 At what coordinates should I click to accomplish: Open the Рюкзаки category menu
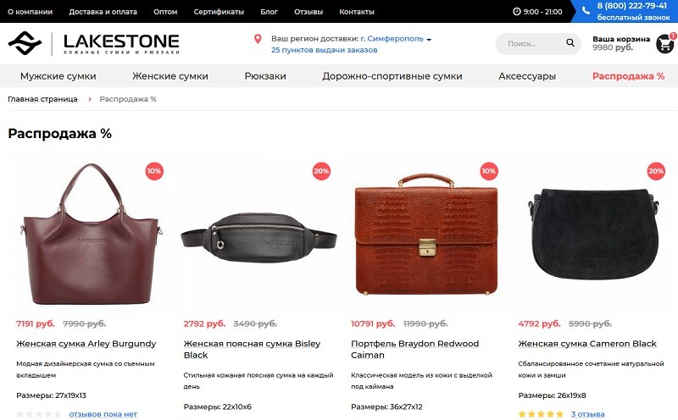click(x=264, y=76)
